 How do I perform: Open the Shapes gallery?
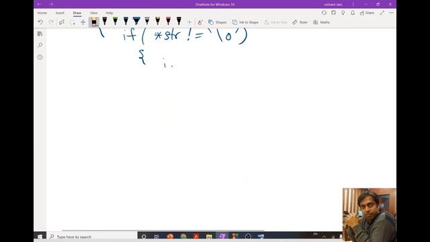[218, 22]
